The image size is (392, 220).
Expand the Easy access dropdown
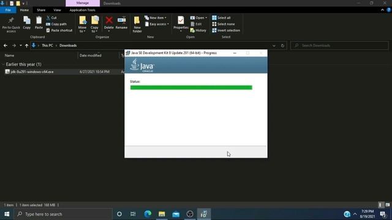pos(157,24)
